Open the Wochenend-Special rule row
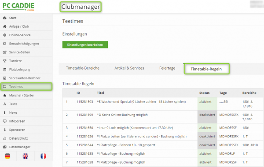The height and width of the screenshot is (167, 264). pos(163,104)
